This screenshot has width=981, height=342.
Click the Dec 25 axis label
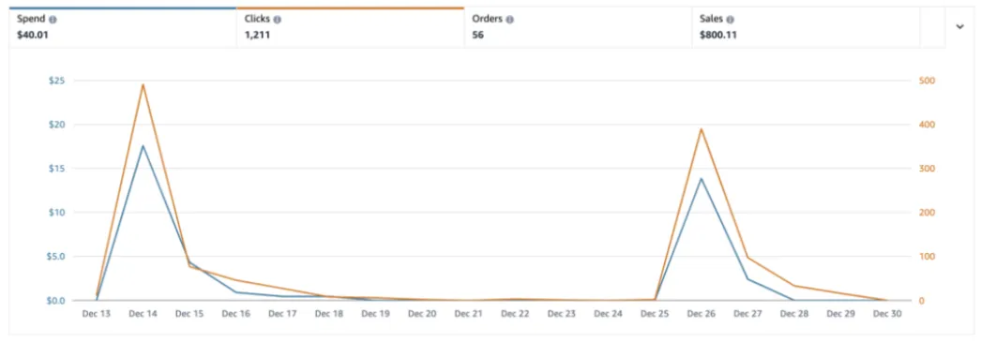coord(655,315)
